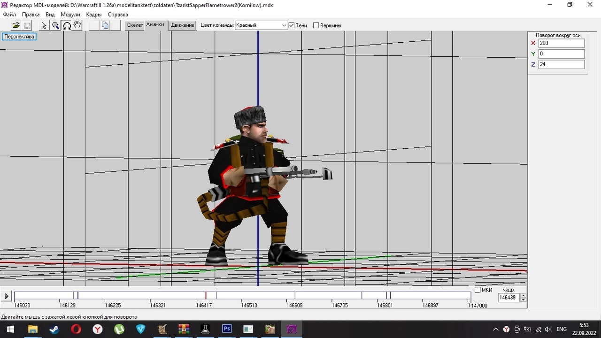
Task: Select the hand pan tool
Action: coord(77,25)
